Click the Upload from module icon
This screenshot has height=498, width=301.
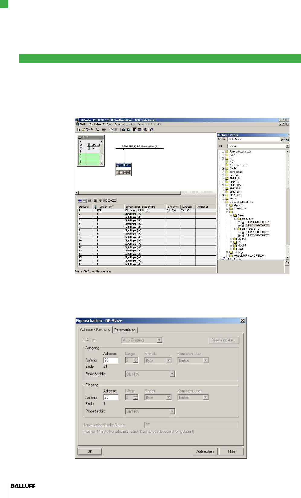[x=128, y=129]
